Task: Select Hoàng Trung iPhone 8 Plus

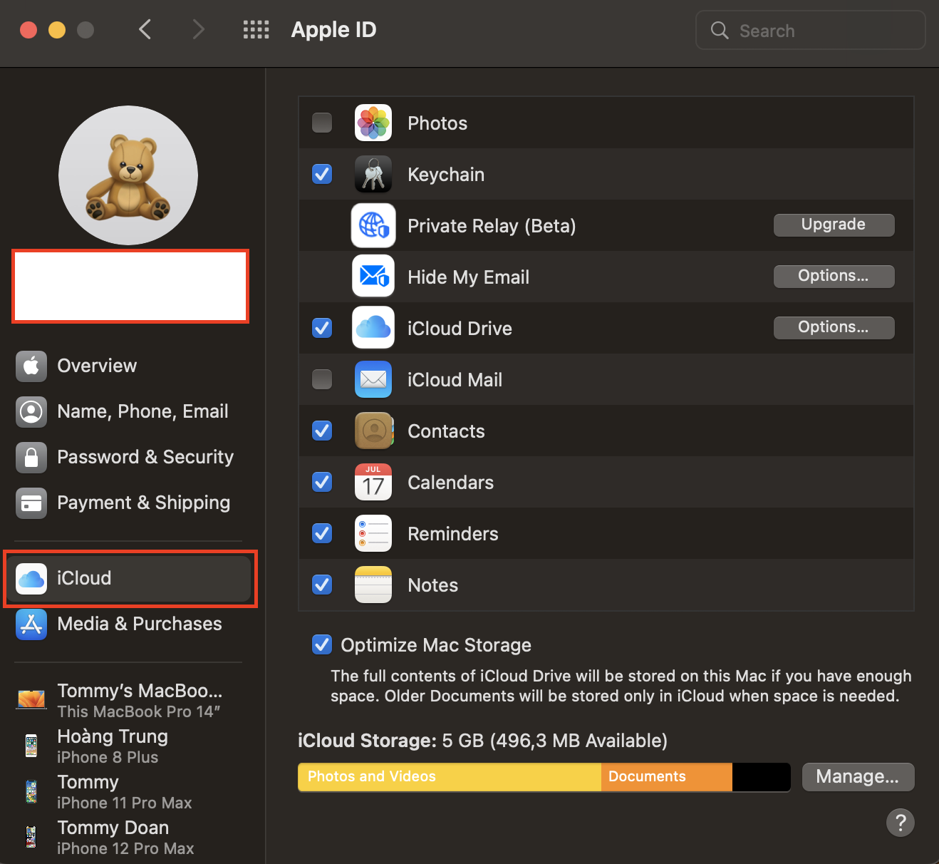Action: point(129,746)
